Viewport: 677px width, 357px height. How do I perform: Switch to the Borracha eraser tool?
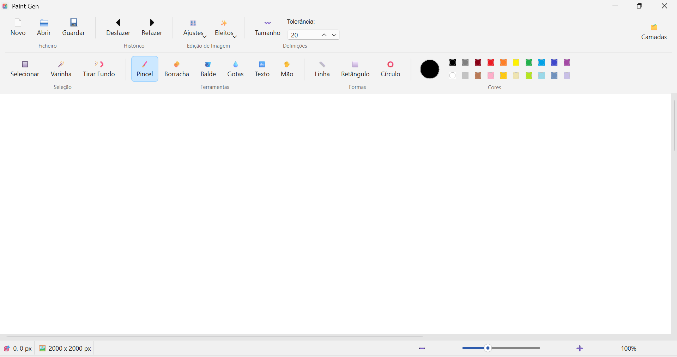[x=177, y=69]
